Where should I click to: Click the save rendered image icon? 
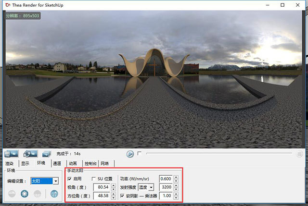pyautogui.click(x=11, y=154)
